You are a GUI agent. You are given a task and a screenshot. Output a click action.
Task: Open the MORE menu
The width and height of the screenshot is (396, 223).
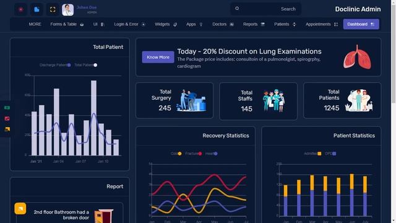pos(35,24)
